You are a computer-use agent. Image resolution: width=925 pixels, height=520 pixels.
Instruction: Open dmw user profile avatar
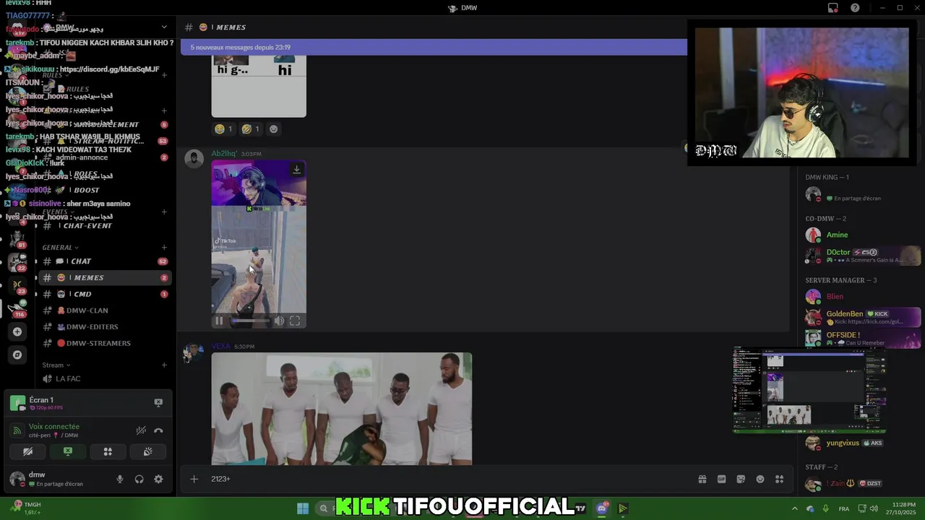pyautogui.click(x=17, y=478)
